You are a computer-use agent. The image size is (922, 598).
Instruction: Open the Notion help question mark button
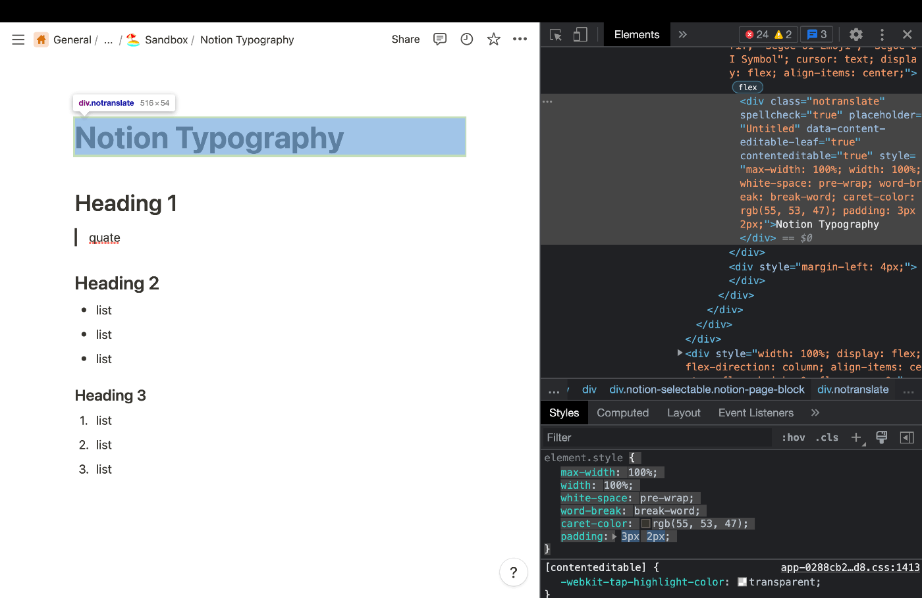(x=514, y=572)
